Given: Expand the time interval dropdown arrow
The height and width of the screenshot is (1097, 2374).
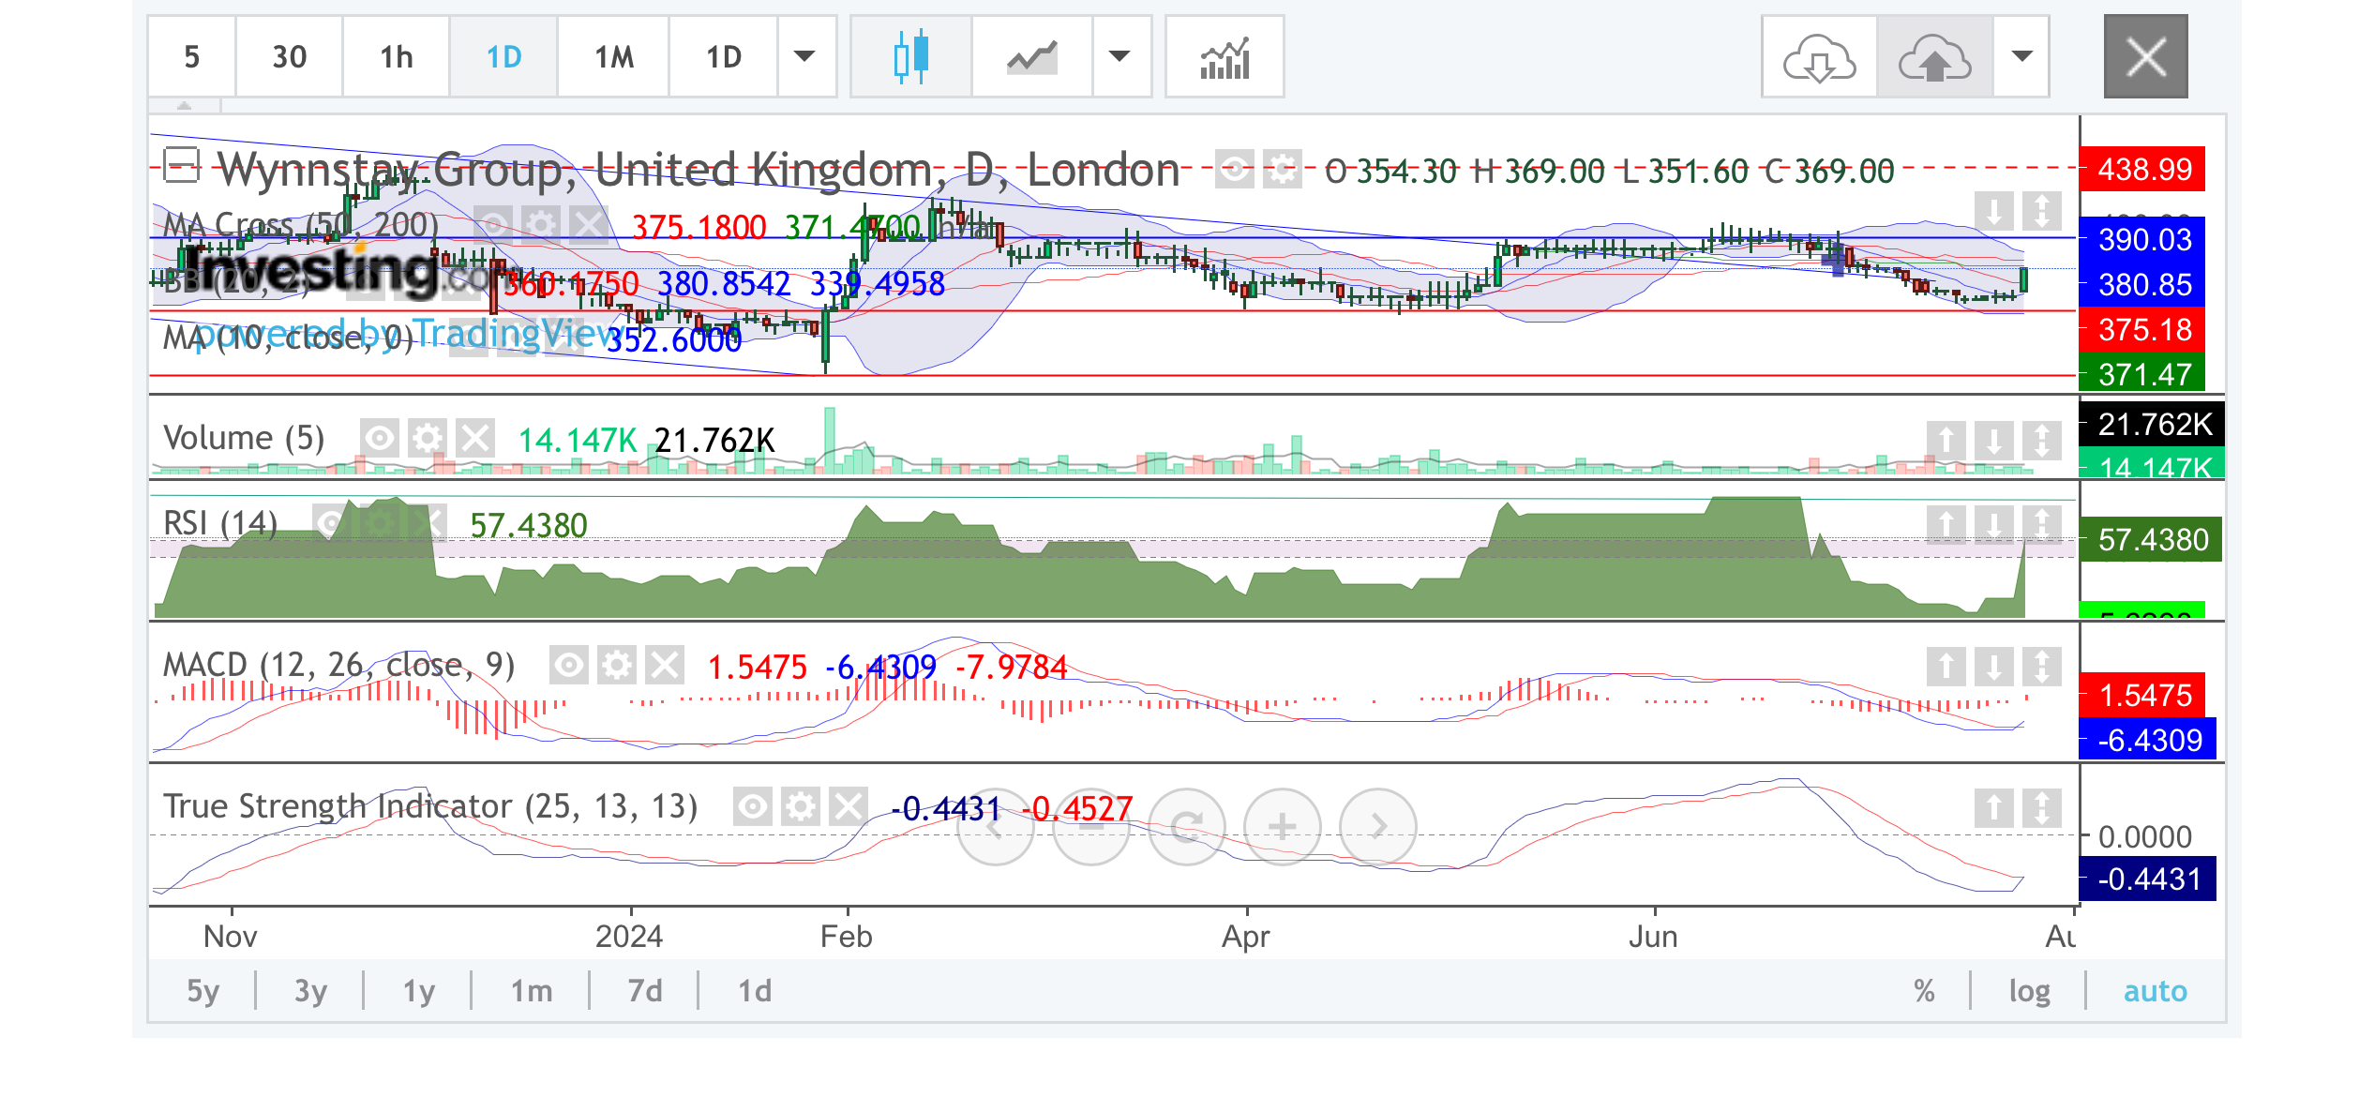Looking at the screenshot, I should point(804,57).
